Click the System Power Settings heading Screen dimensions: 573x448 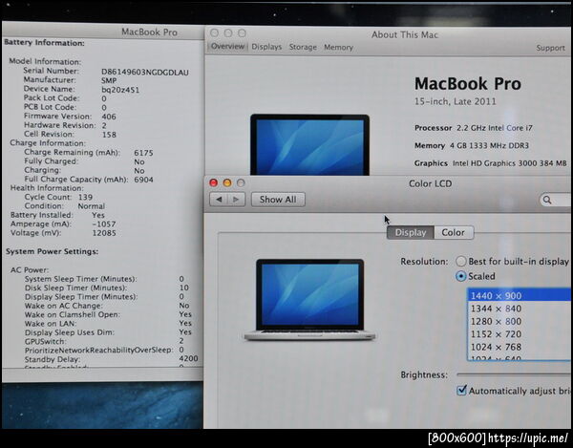click(x=52, y=251)
